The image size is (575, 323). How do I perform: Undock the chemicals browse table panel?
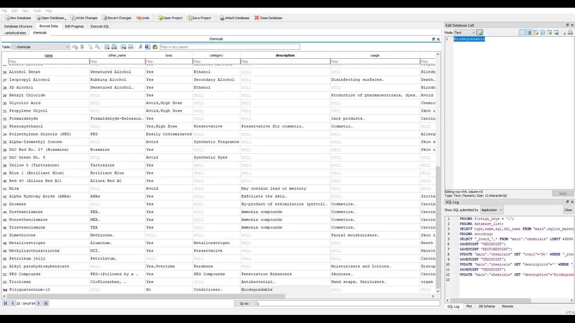click(433, 39)
